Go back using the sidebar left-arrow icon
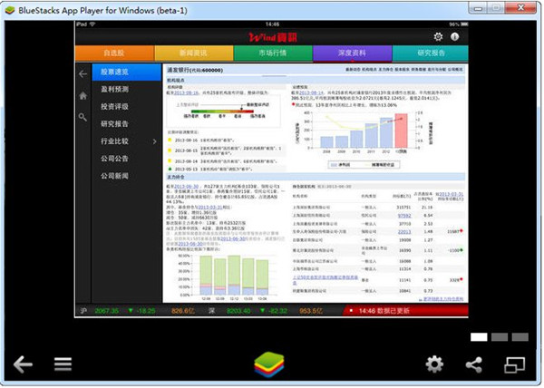Image resolution: width=544 pixels, height=388 pixels. coord(83,73)
